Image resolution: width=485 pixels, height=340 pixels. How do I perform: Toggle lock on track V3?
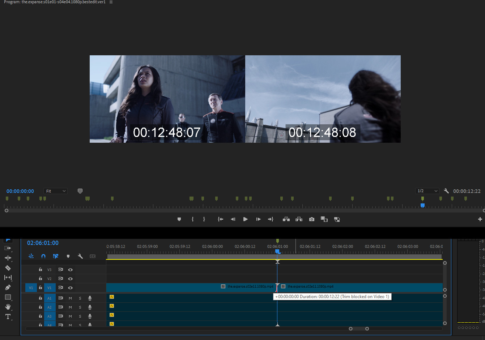pos(41,270)
